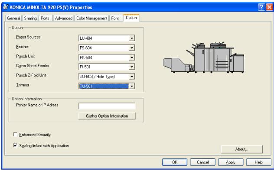Select the Option tab
This screenshot has height=170, width=274.
click(x=131, y=18)
